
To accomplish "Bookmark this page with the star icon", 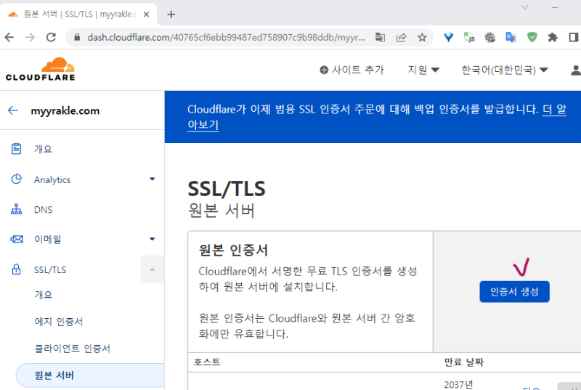I will [x=422, y=37].
